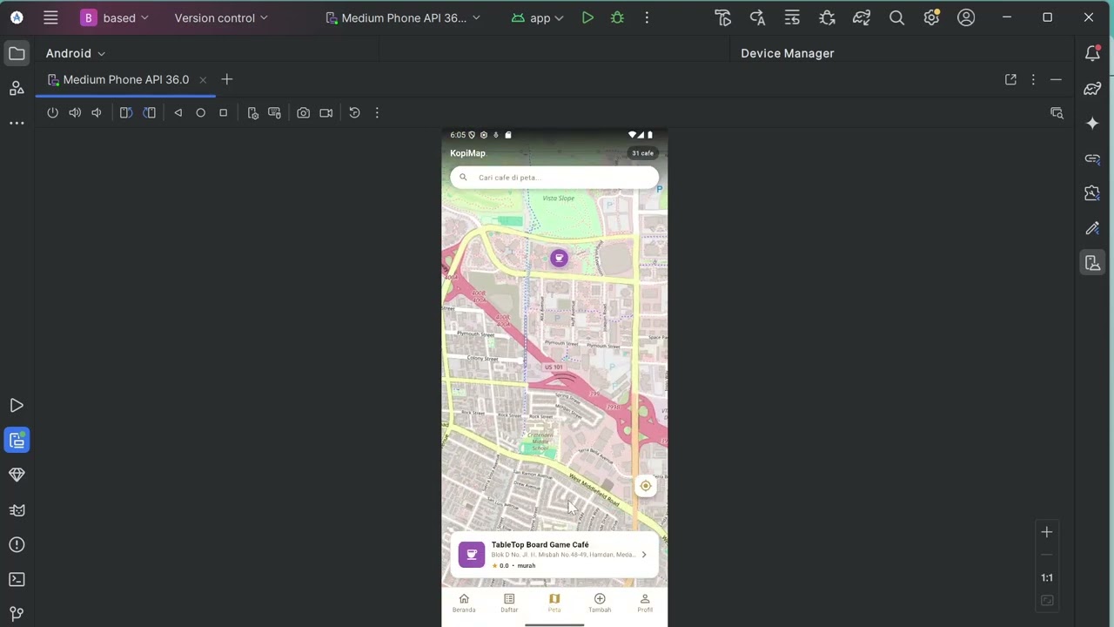Open the TableTop Board Game Café card
Viewport: 1114px width, 627px height.
tap(554, 555)
